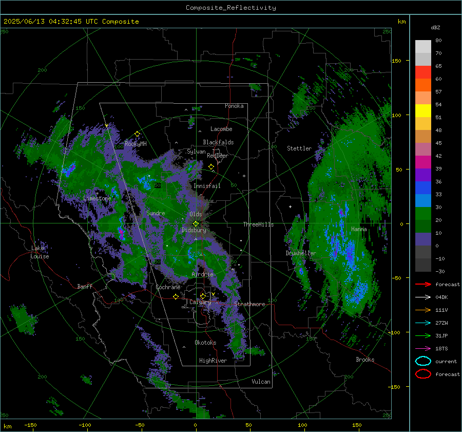
Task: Click the 27ZW legend label
Action: pos(441,323)
